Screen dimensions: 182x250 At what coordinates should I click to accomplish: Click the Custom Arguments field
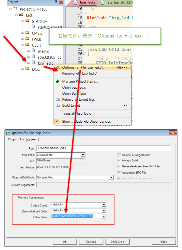(104, 185)
